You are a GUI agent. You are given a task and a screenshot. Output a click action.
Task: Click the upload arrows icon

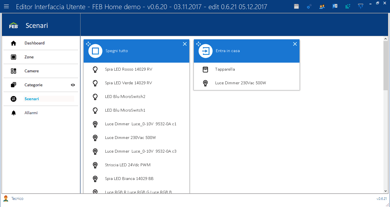(361, 6)
